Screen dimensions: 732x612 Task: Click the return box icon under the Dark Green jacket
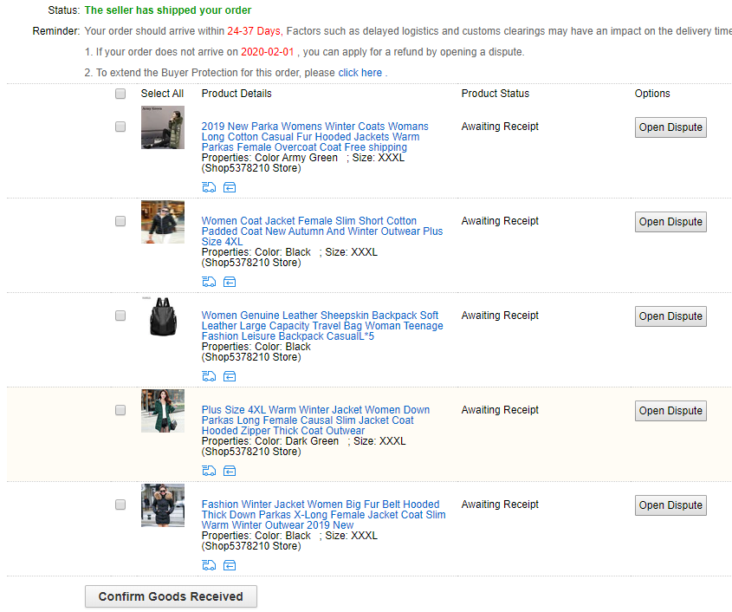[230, 471]
